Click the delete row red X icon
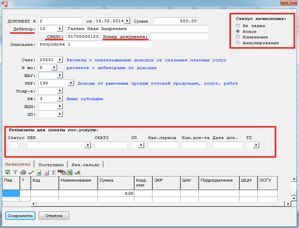The width and height of the screenshot is (299, 228). coord(46,172)
